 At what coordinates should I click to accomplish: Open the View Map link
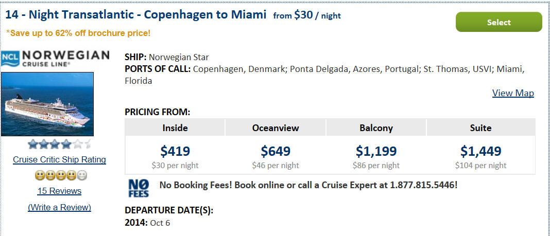tap(513, 93)
